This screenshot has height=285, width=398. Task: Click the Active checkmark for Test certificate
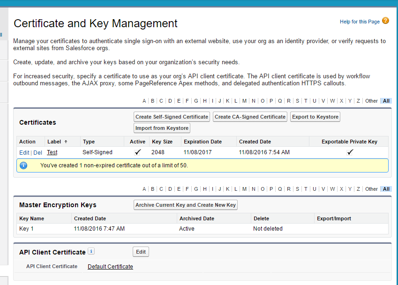137,152
